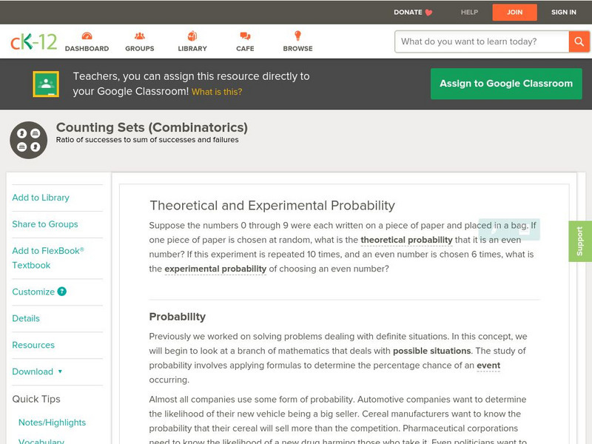Click the orange search magnifier button
This screenshot has width=592, height=444.
pyautogui.click(x=579, y=41)
